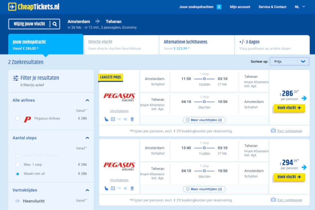
Task: Click the seat icon in the €294 flight card
Action: [x=106, y=188]
